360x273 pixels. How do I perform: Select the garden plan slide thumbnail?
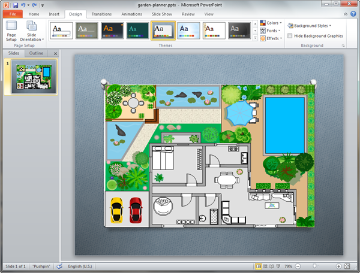(x=34, y=77)
